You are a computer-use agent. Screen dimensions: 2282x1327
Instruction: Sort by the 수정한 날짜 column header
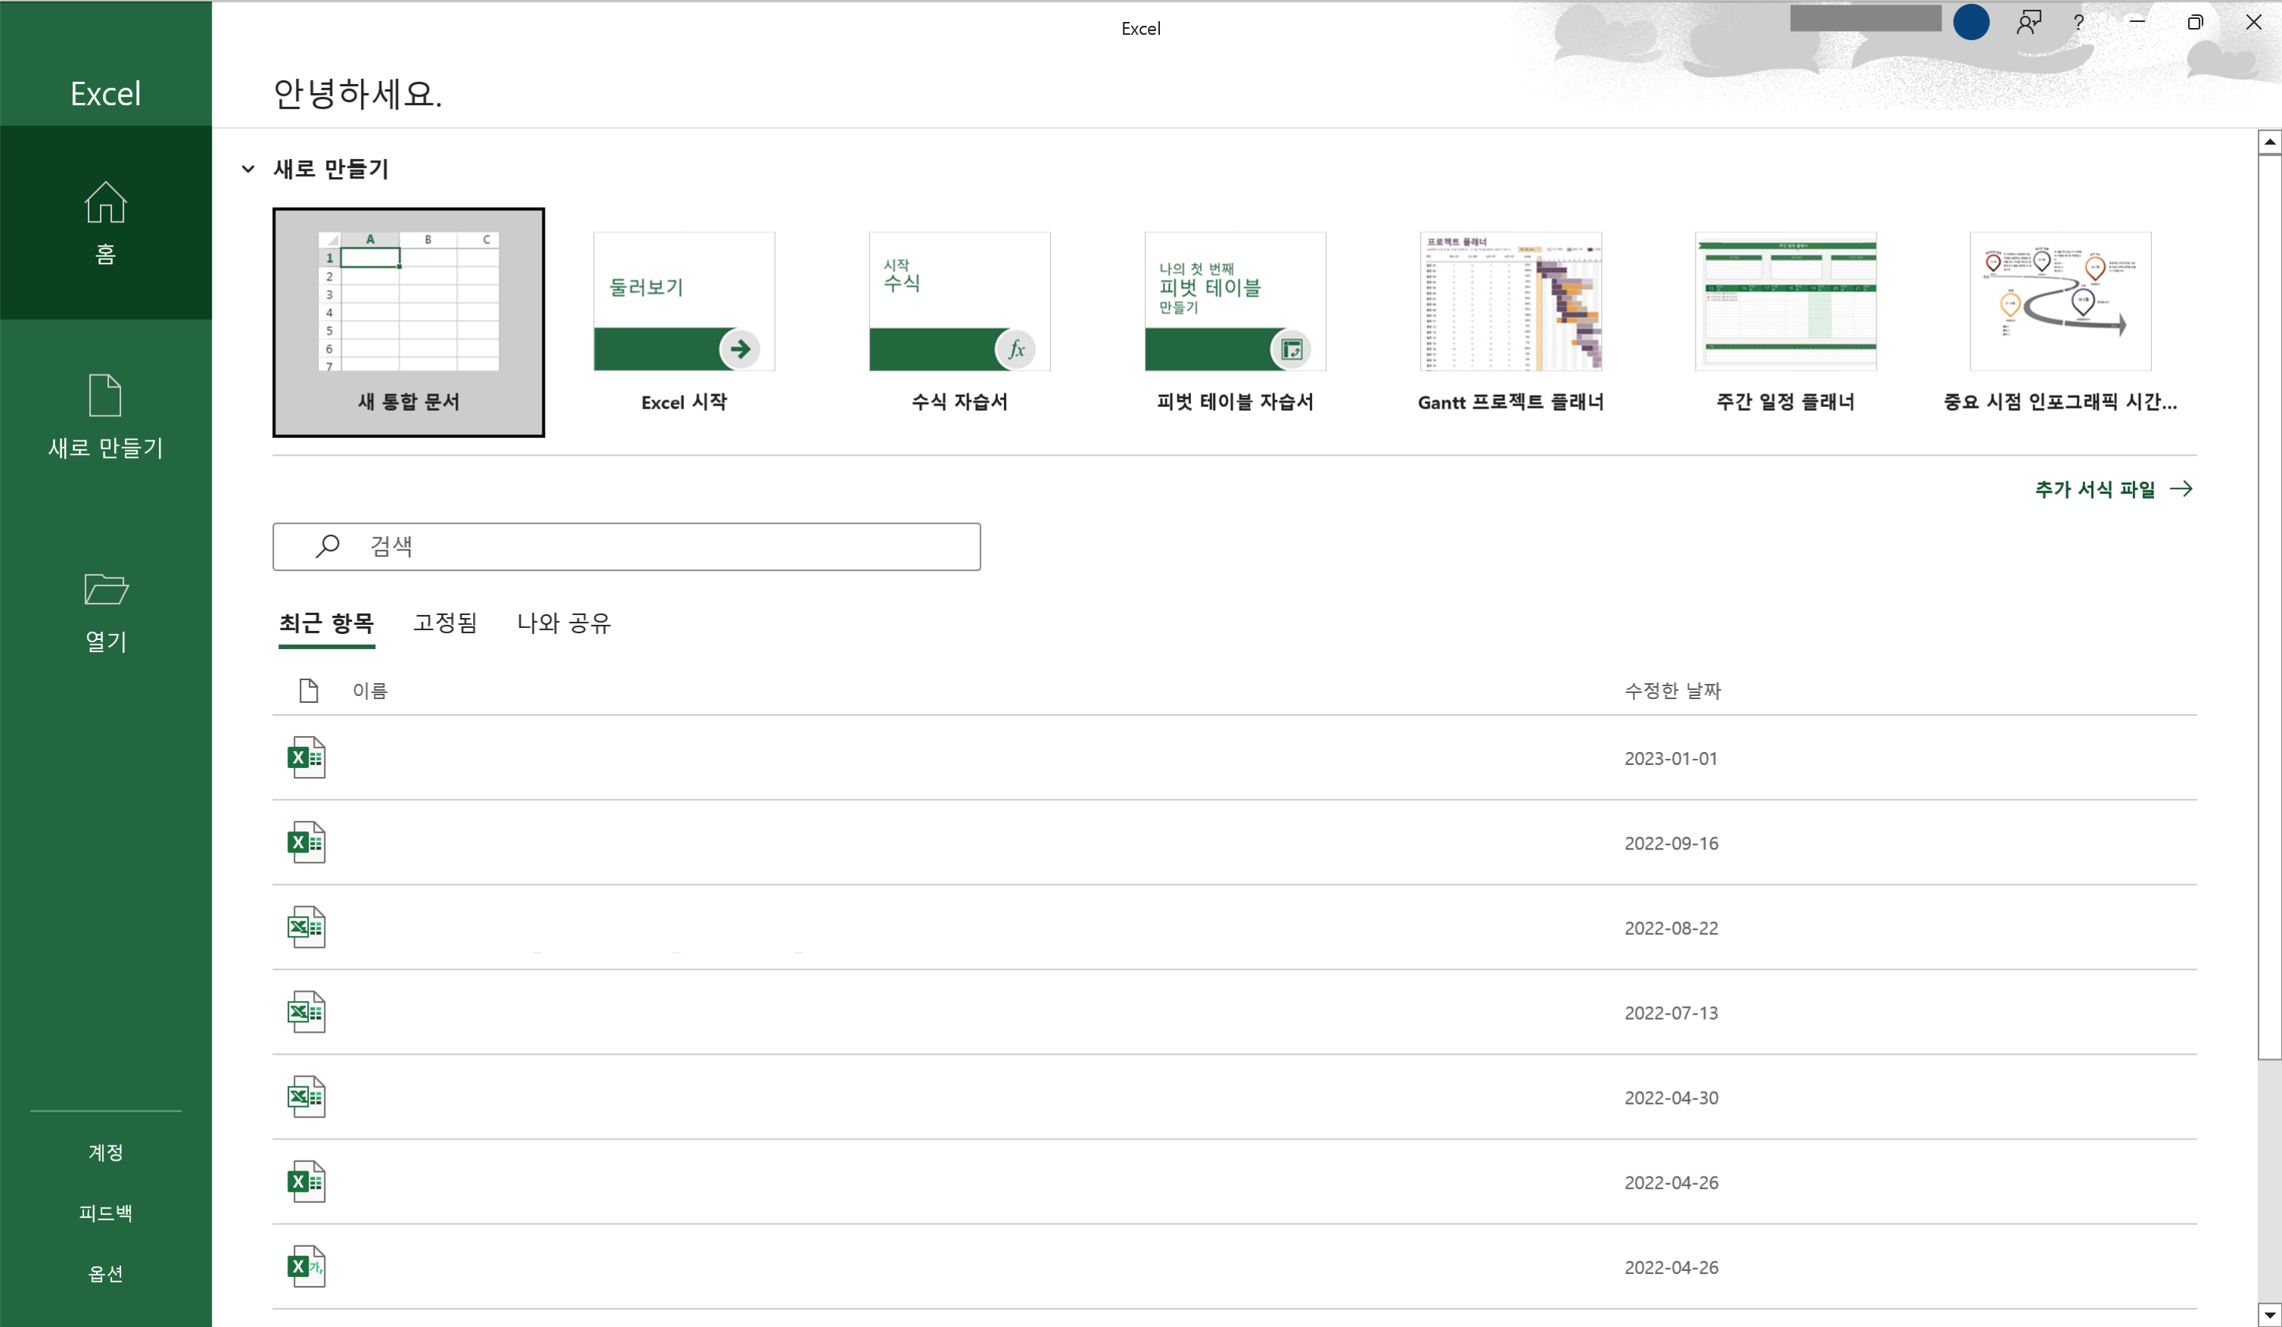pos(1673,691)
